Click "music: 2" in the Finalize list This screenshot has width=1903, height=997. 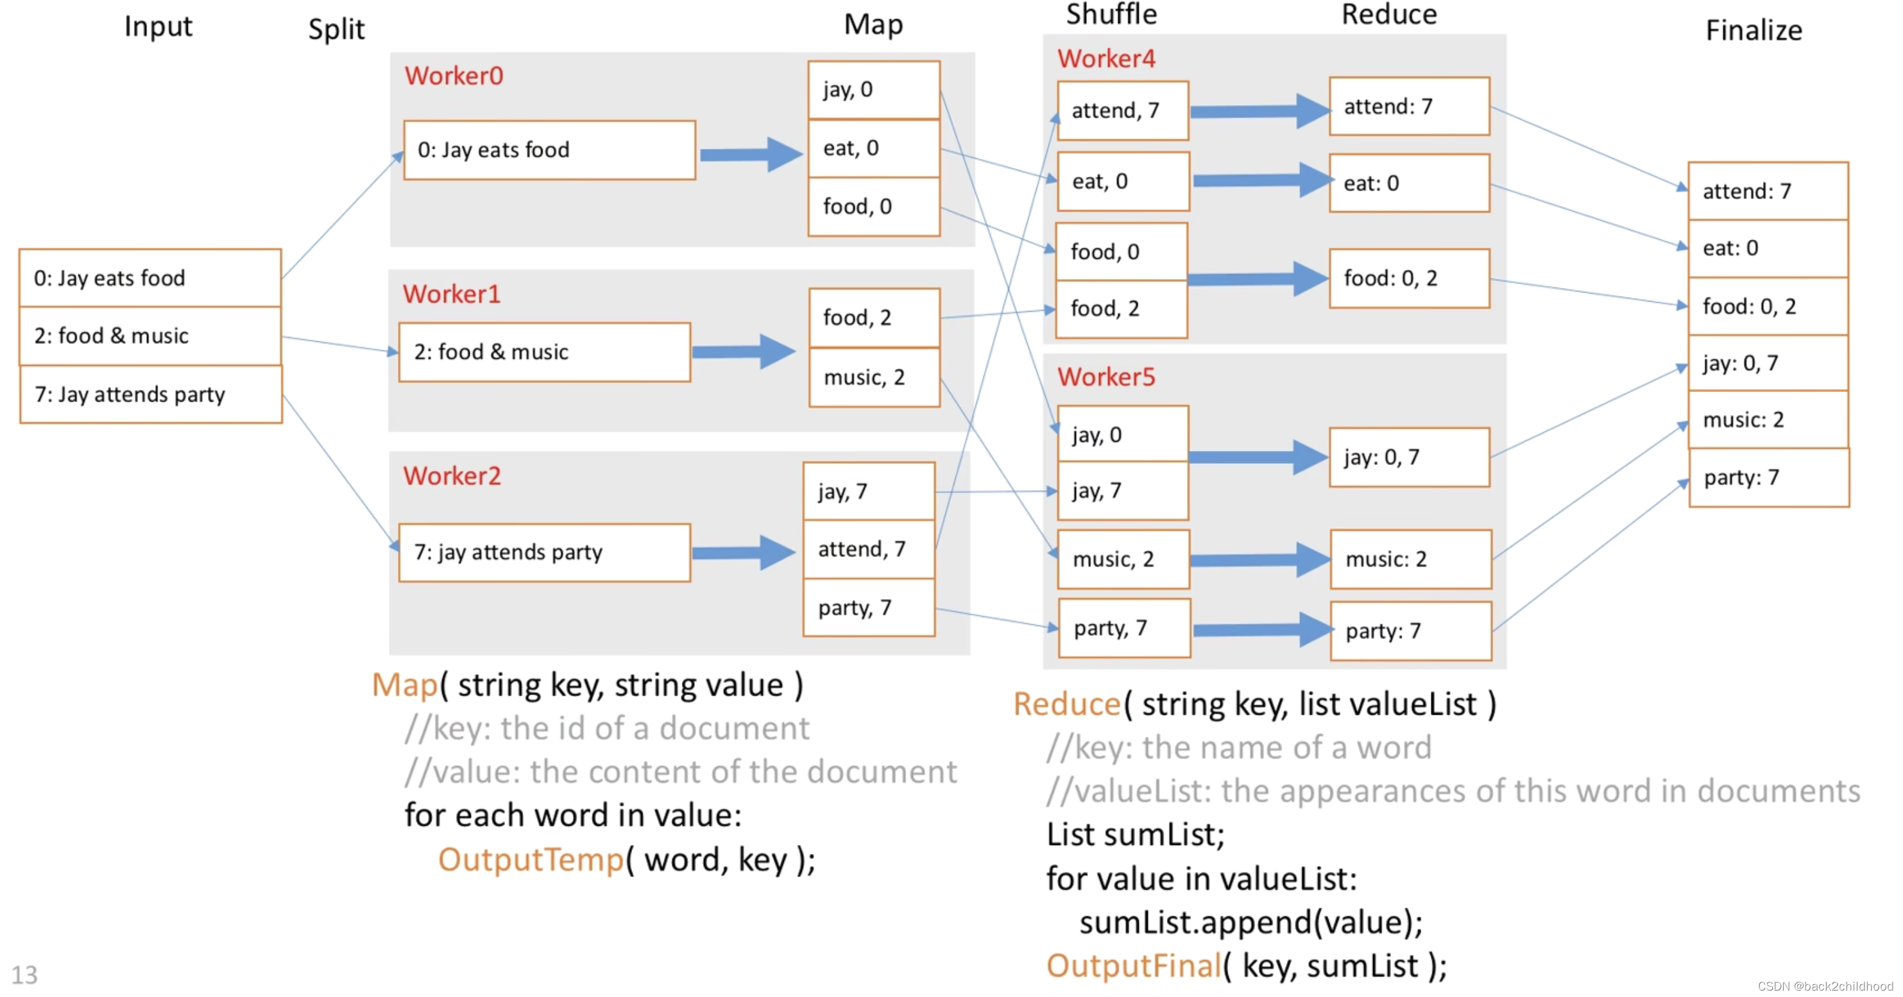(1768, 420)
